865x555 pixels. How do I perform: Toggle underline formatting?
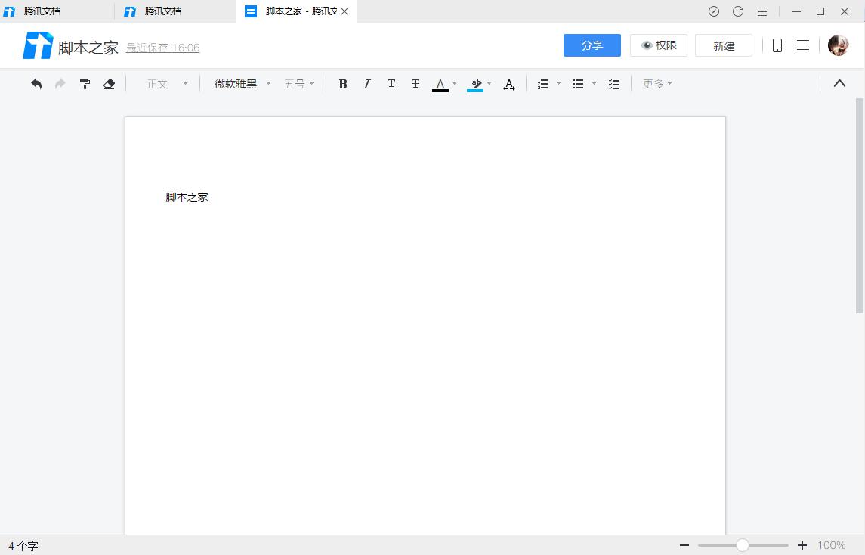(391, 83)
